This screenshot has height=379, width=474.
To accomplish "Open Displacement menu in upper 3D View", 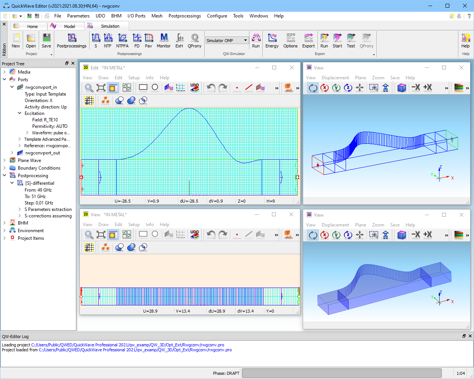I will click(335, 78).
